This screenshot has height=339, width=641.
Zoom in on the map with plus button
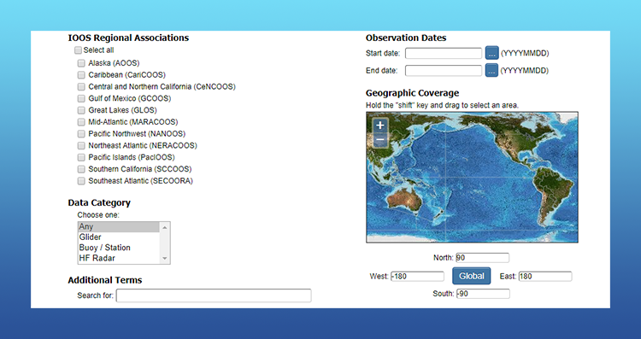[380, 126]
